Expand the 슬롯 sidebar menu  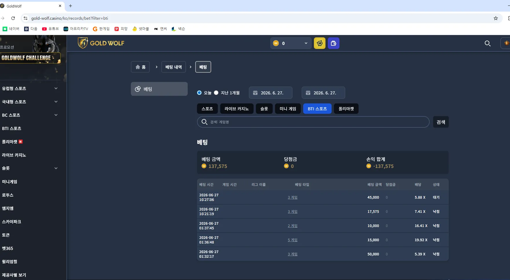pyautogui.click(x=30, y=168)
